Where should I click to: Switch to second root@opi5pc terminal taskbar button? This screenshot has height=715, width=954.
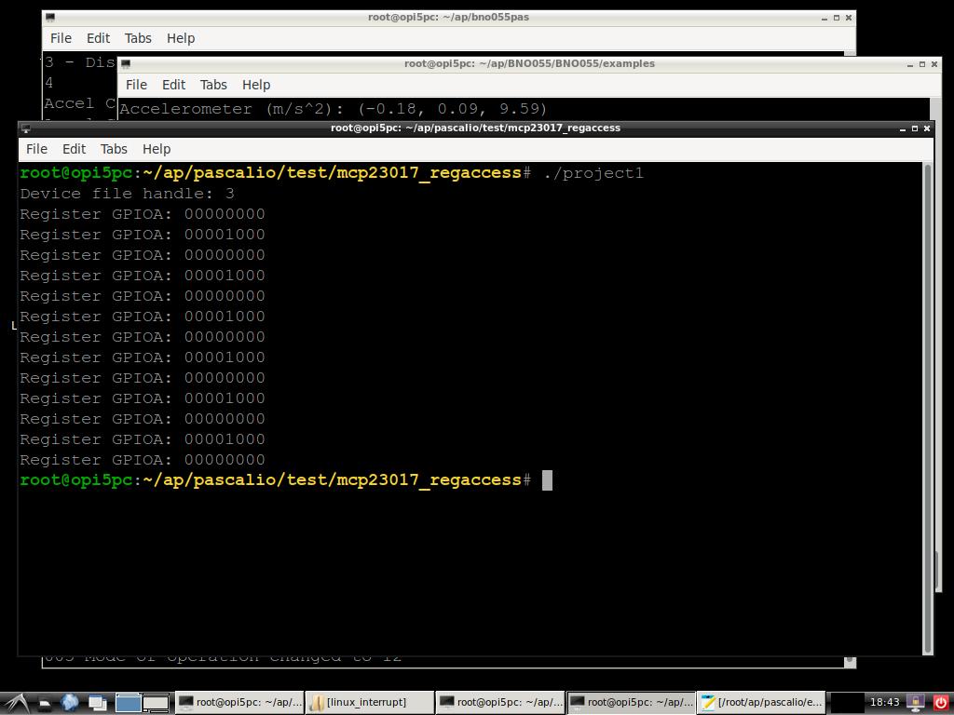point(500,702)
